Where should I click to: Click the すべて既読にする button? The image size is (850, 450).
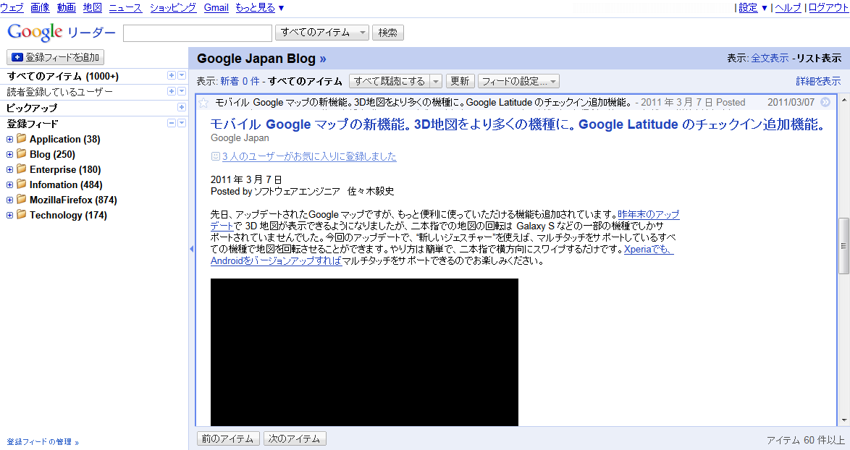(x=390, y=81)
